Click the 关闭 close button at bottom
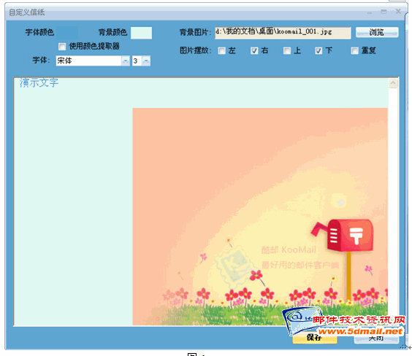The height and width of the screenshot is (356, 412). tap(376, 338)
